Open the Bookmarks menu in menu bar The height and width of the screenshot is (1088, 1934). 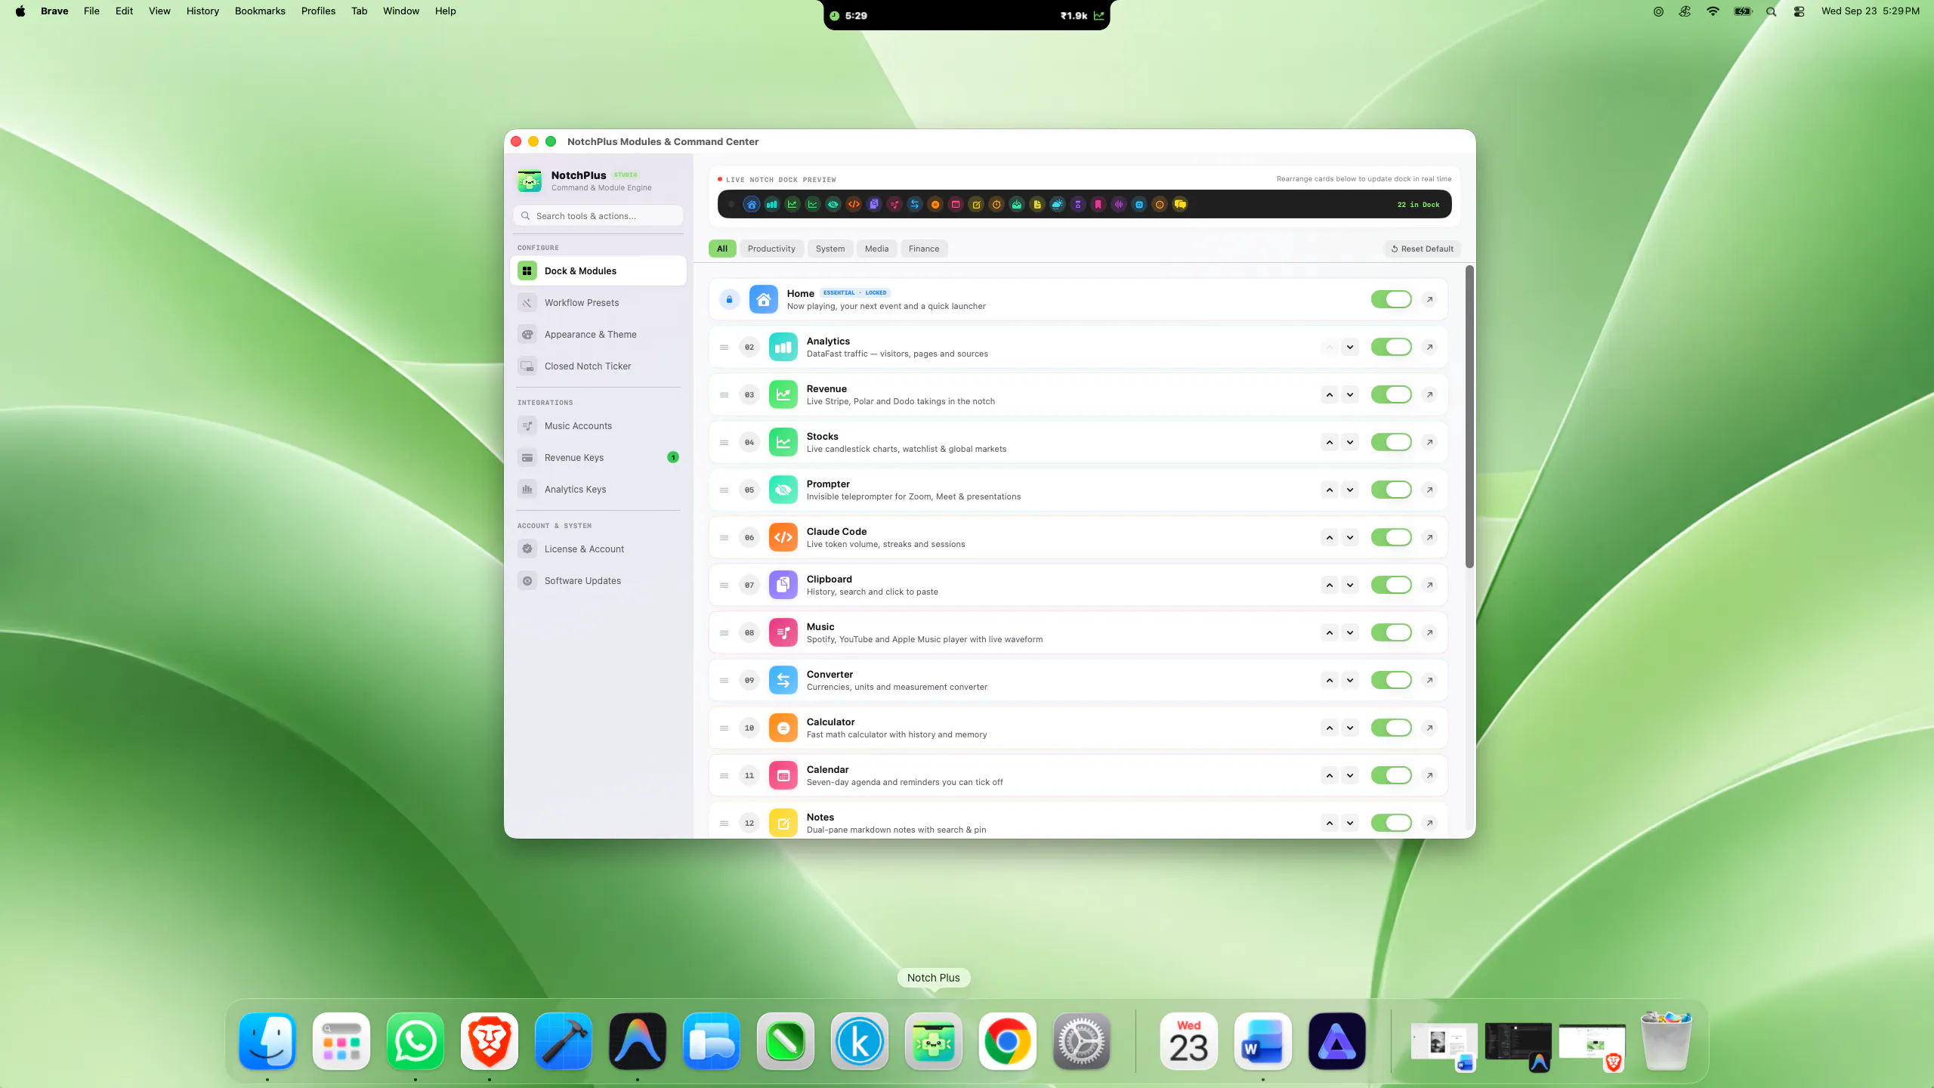point(260,11)
